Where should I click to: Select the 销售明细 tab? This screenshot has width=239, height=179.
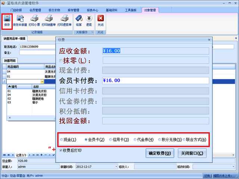coord(10,61)
